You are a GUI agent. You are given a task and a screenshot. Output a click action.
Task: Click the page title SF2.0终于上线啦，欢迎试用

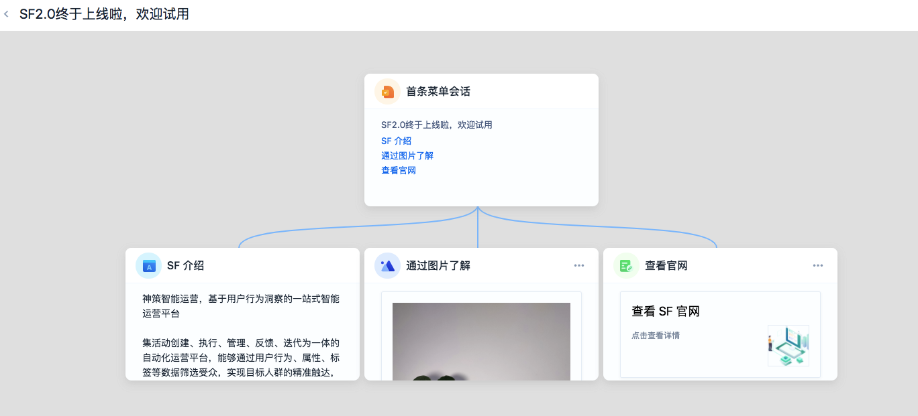pos(104,14)
